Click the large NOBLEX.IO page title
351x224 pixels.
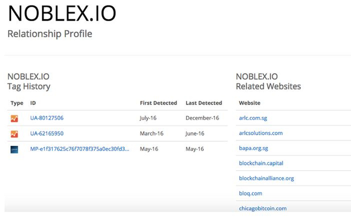point(62,14)
